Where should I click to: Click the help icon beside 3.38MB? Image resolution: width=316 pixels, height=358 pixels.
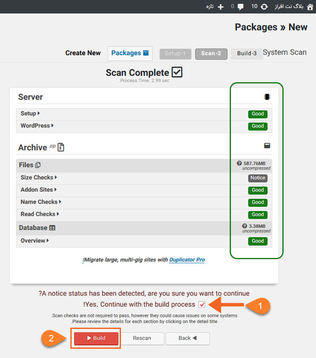point(245,226)
